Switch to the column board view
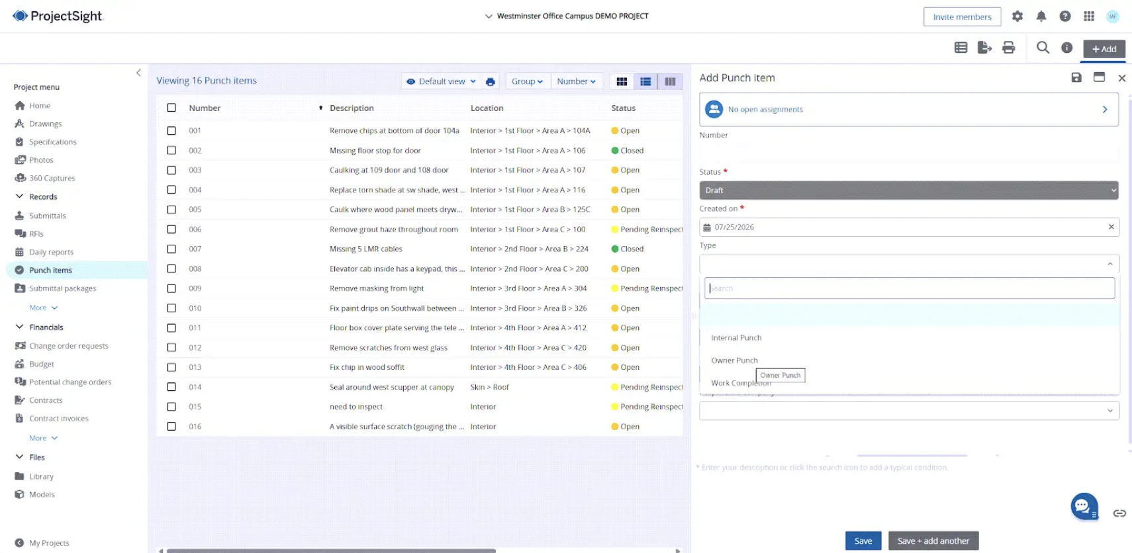 click(x=670, y=81)
